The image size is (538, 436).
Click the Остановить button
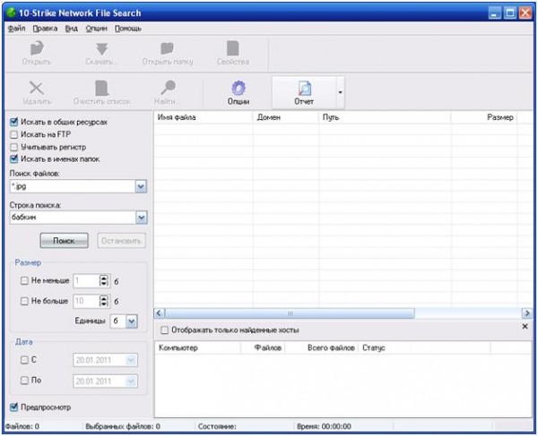[x=121, y=241]
